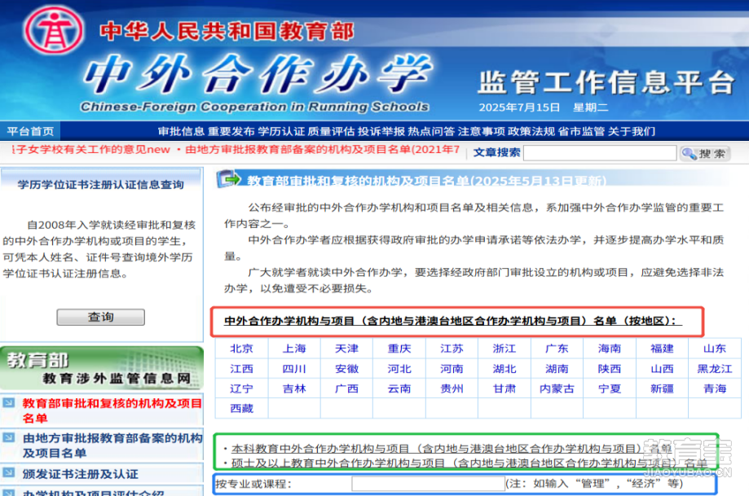
Task: Select region 吉林
Action: coord(294,388)
